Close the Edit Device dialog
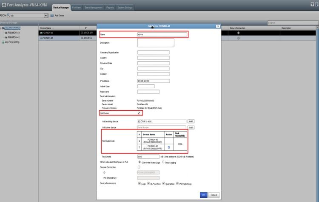 (x=218, y=26)
